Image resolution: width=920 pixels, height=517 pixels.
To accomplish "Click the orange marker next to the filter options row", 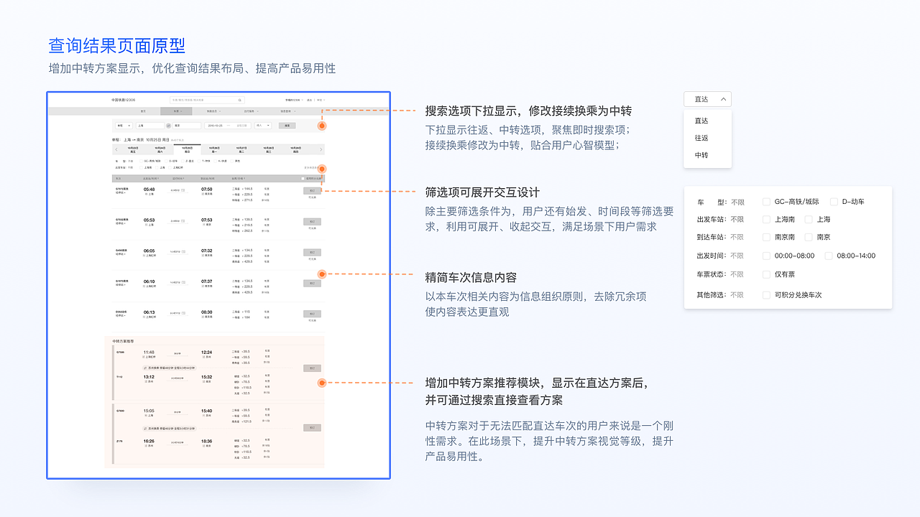I will 322,169.
